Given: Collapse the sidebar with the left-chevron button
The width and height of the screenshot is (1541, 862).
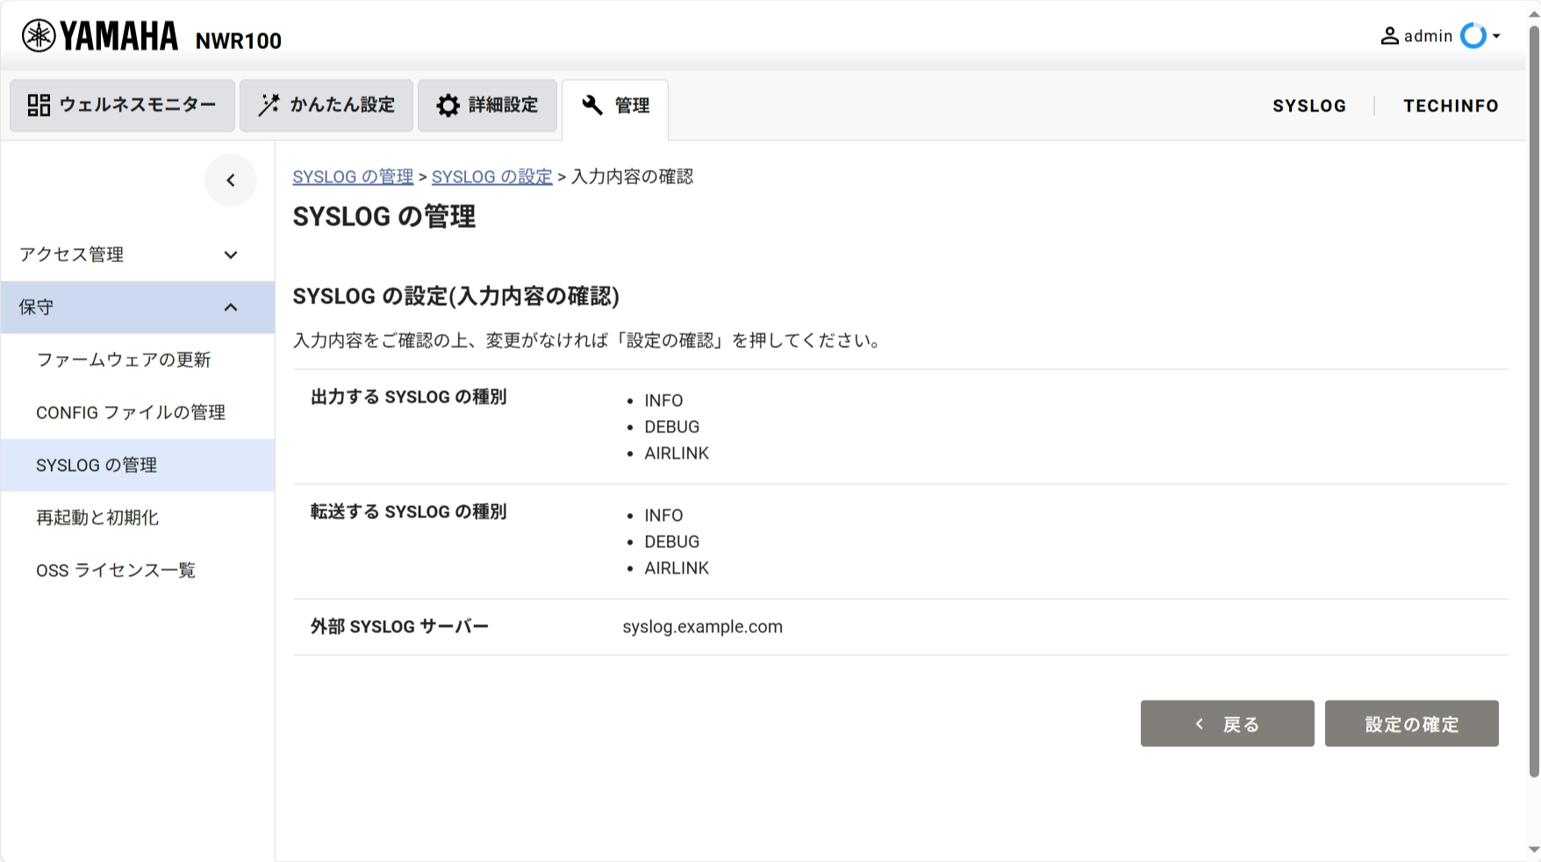Looking at the screenshot, I should (231, 181).
